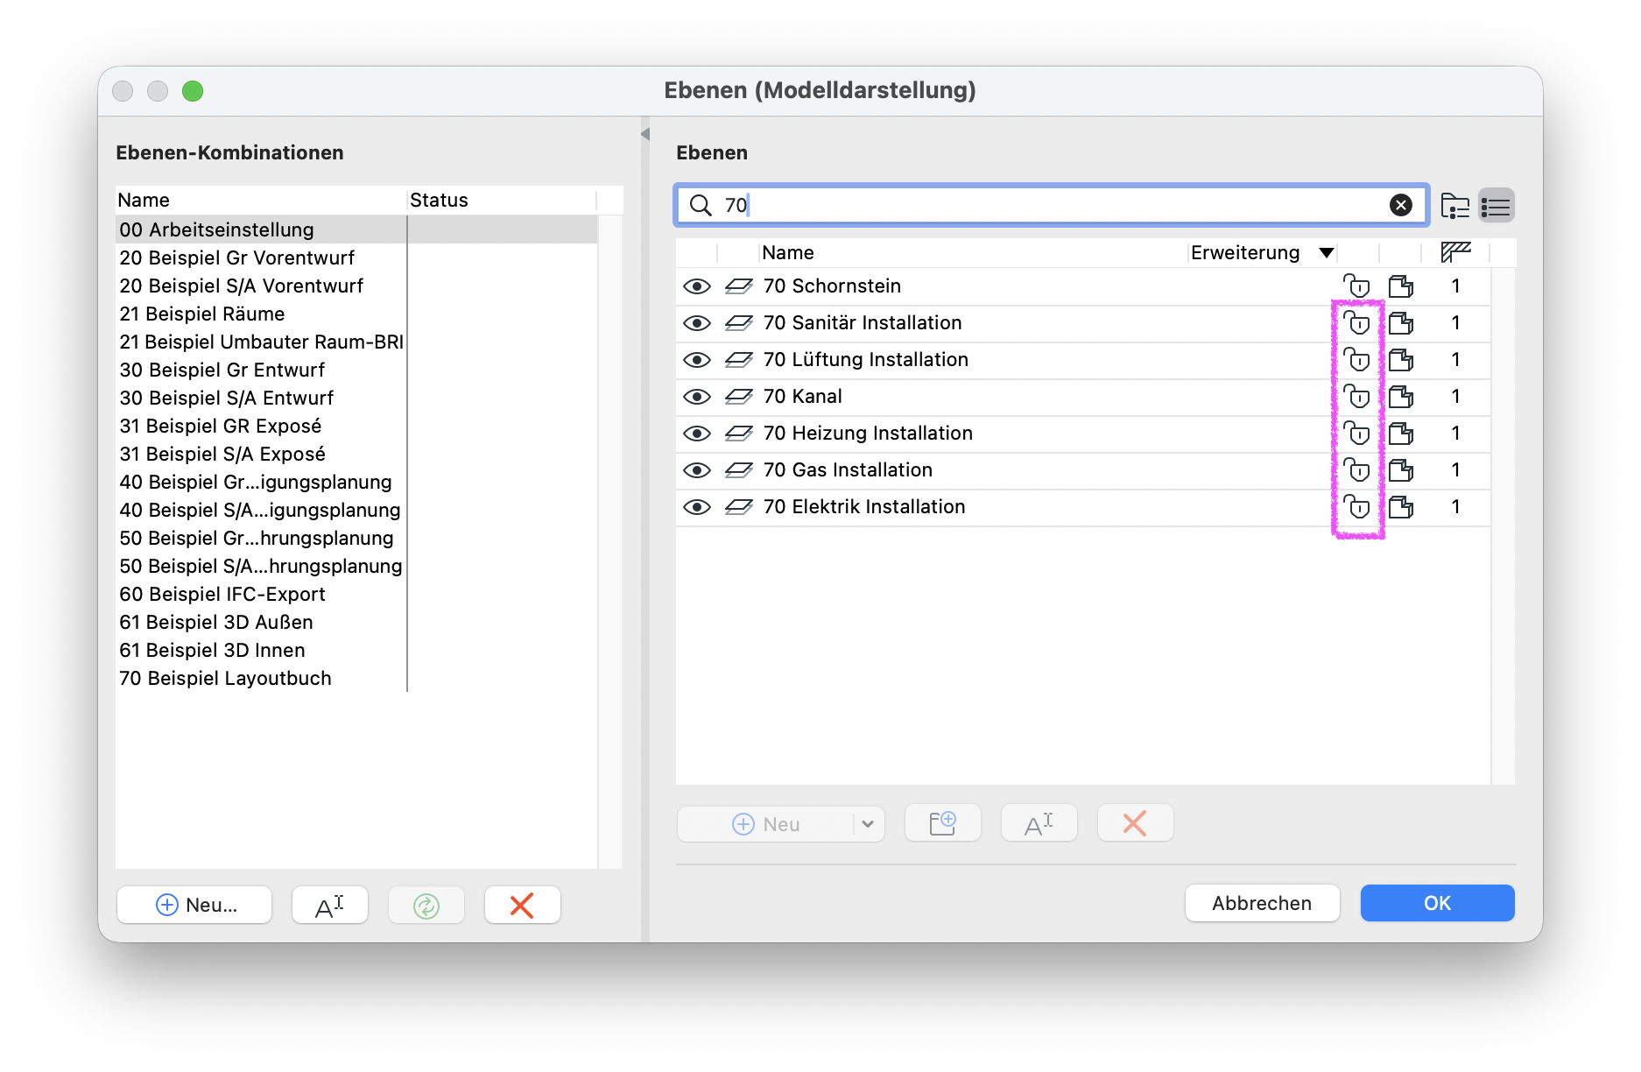
Task: Click the magnifier search icon
Action: 701,205
